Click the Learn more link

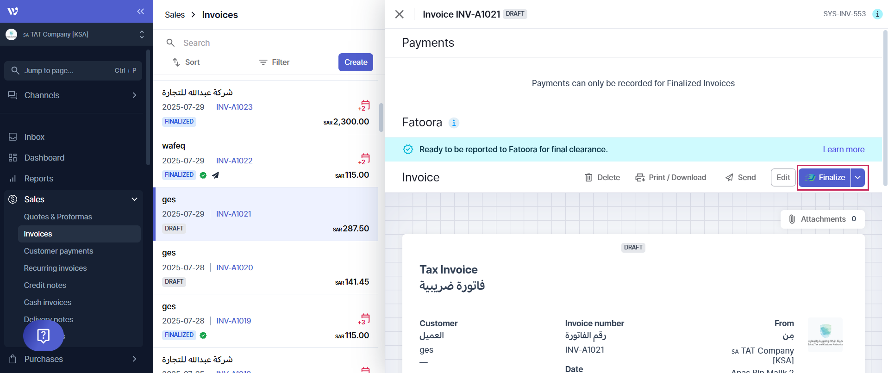[843, 149]
